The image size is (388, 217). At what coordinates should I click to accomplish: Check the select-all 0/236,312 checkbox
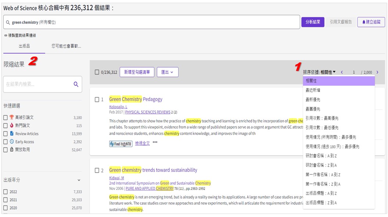coord(97,72)
